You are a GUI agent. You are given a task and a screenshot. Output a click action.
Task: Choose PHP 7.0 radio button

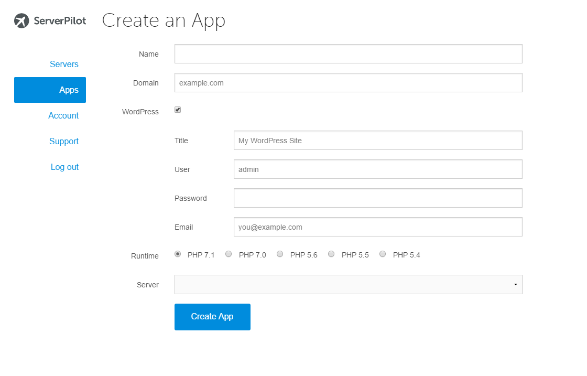coord(229,254)
